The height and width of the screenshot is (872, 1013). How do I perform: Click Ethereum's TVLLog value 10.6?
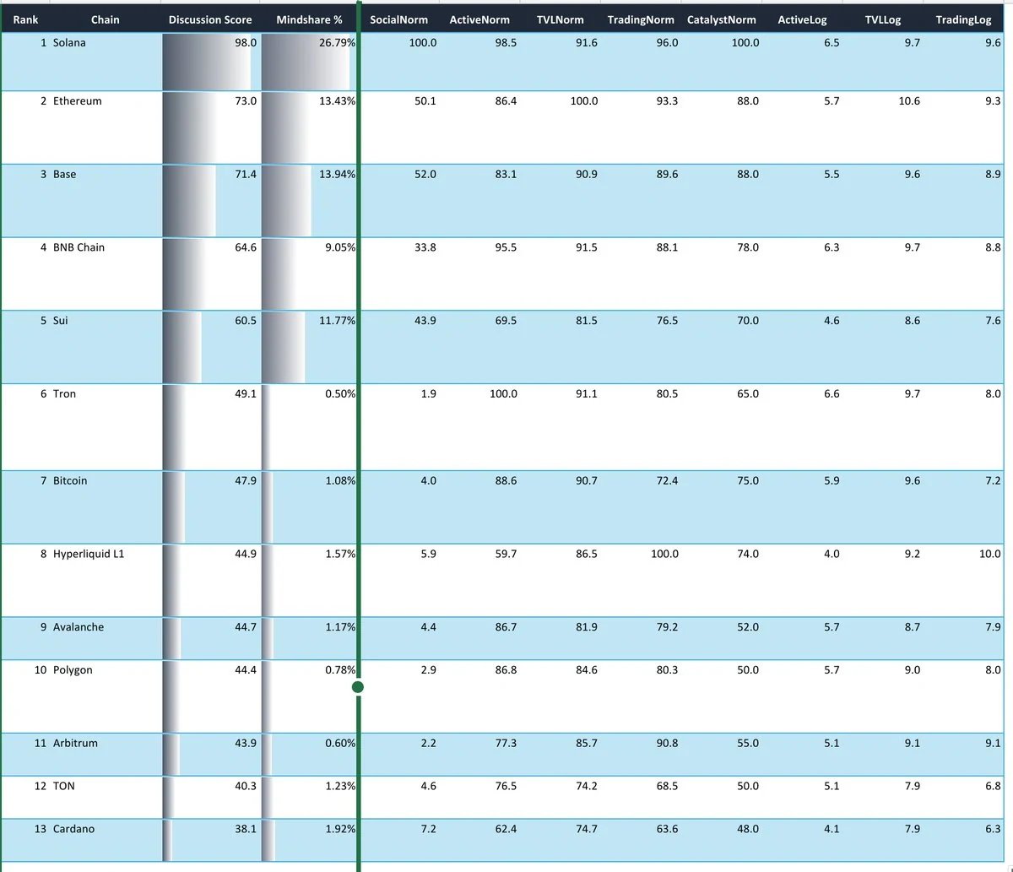click(x=909, y=100)
